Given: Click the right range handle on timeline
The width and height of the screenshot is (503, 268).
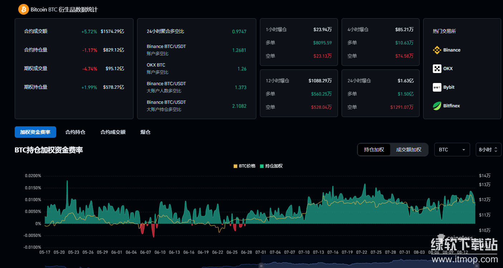Looking at the screenshot, I should pyautogui.click(x=477, y=266).
